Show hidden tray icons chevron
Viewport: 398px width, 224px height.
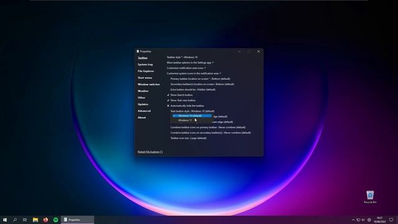point(353,220)
